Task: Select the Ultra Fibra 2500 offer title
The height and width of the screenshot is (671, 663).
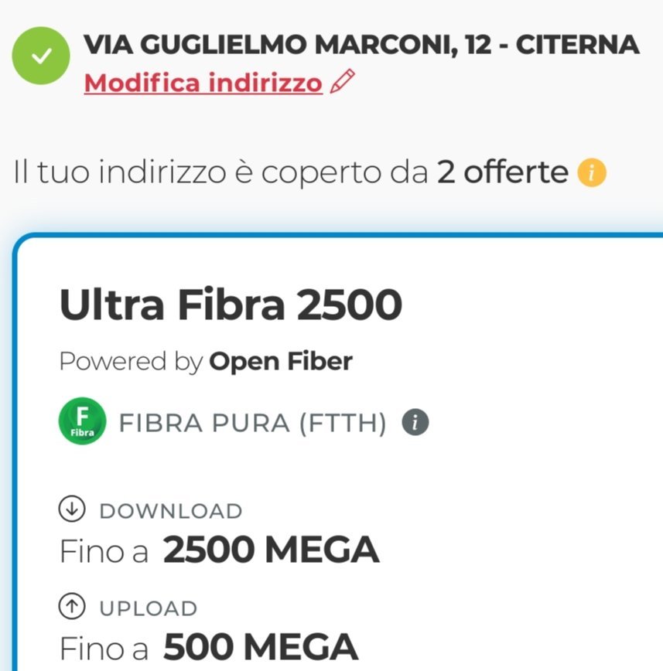Action: [231, 305]
